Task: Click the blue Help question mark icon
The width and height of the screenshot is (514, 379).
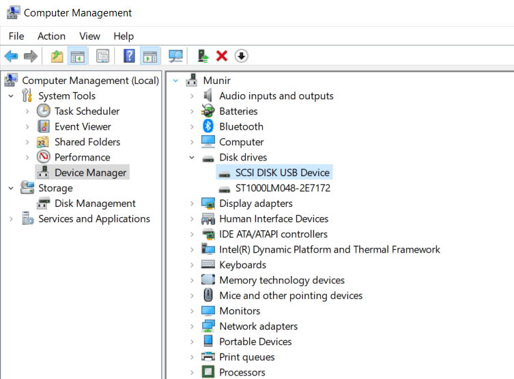Action: (x=129, y=56)
